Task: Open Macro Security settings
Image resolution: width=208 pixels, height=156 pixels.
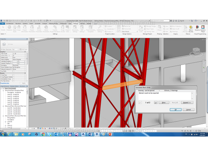Action: pyautogui.click(x=191, y=28)
